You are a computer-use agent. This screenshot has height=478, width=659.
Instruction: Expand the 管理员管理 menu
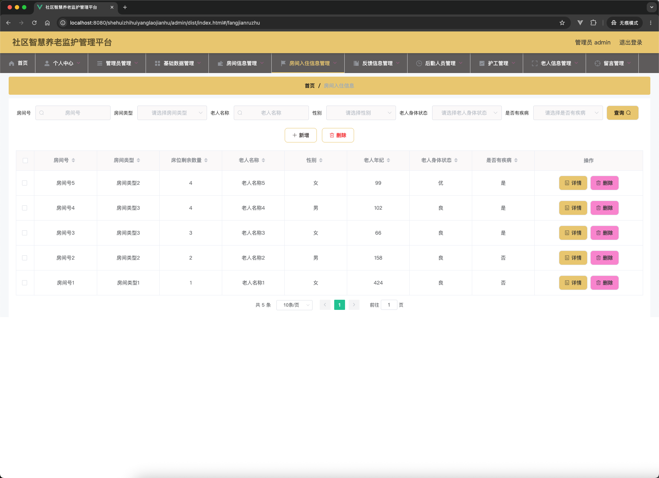click(117, 63)
